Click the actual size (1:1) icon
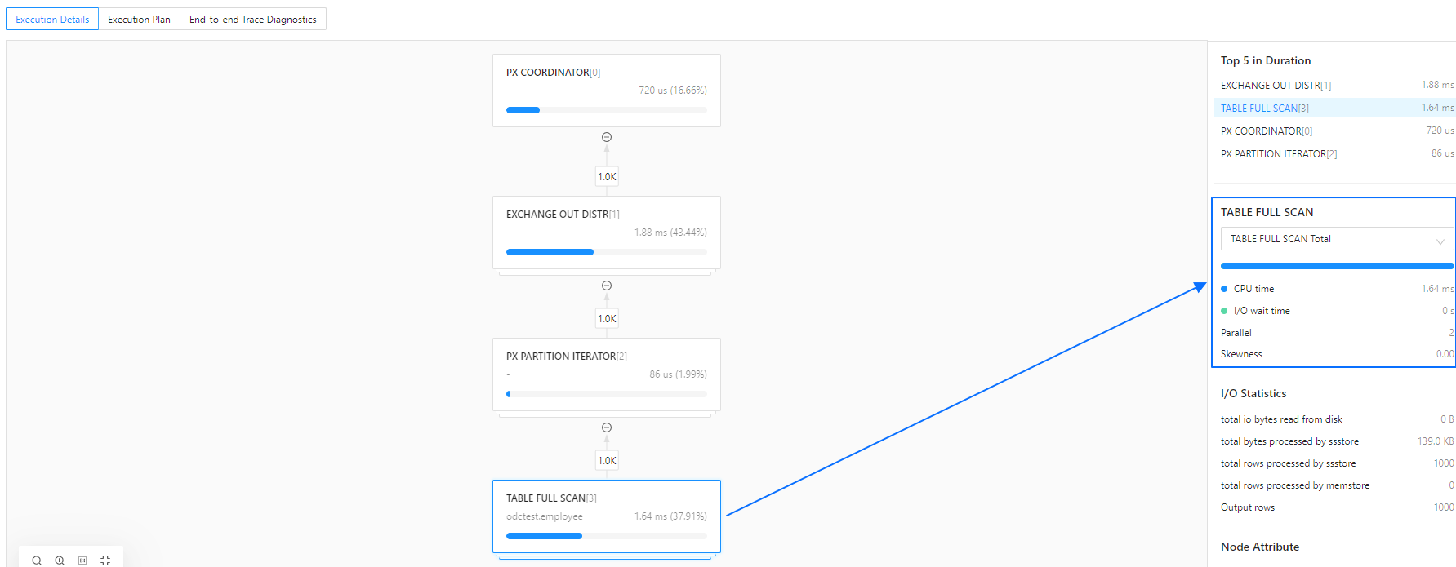The width and height of the screenshot is (1456, 567). pyautogui.click(x=82, y=560)
